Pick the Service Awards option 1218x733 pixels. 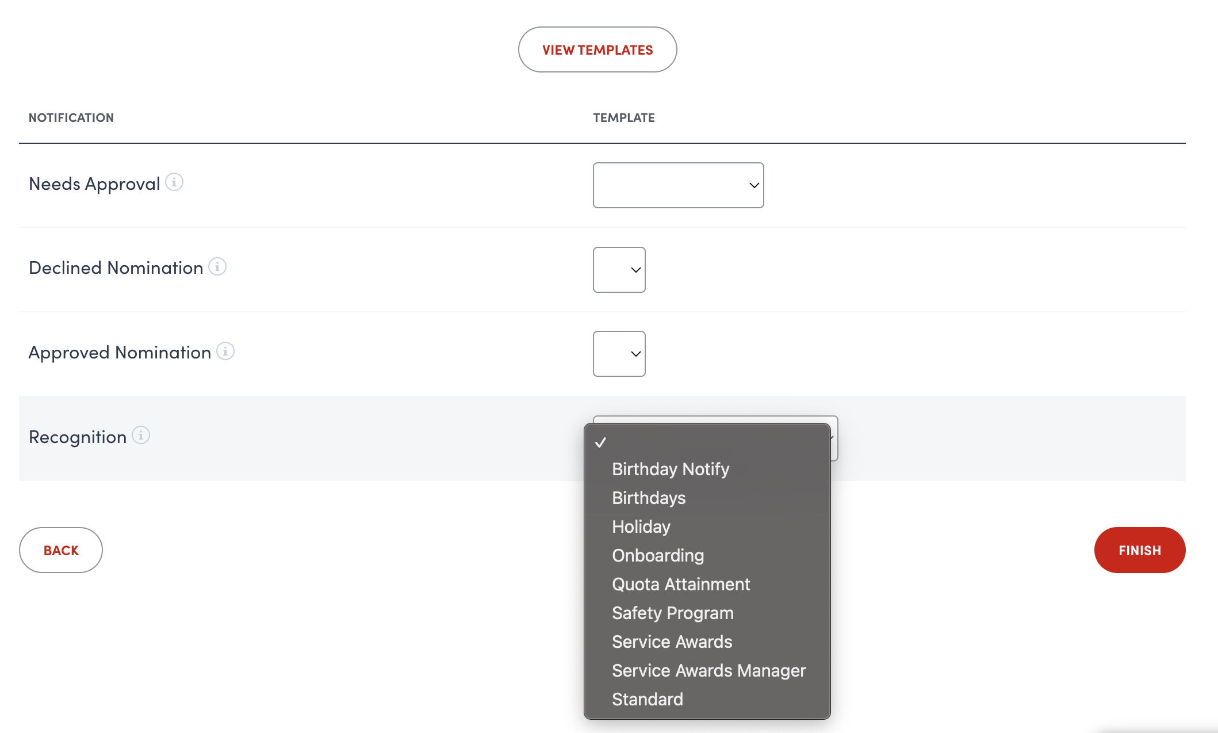672,642
